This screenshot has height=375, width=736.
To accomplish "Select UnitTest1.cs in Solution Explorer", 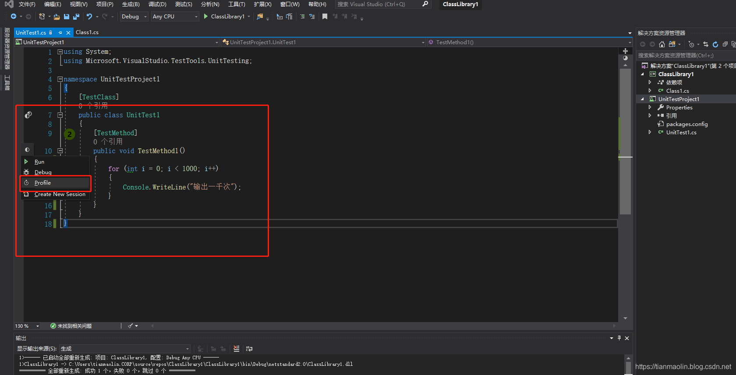I will point(681,133).
